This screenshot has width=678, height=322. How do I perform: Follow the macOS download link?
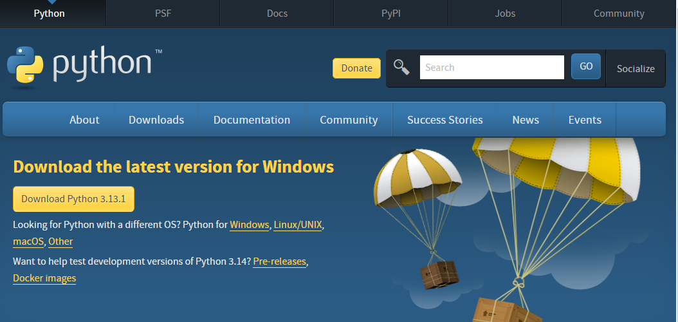coord(28,241)
